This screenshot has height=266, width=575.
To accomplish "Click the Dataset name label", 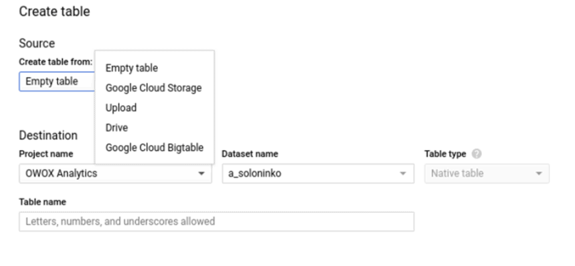I will coord(250,154).
